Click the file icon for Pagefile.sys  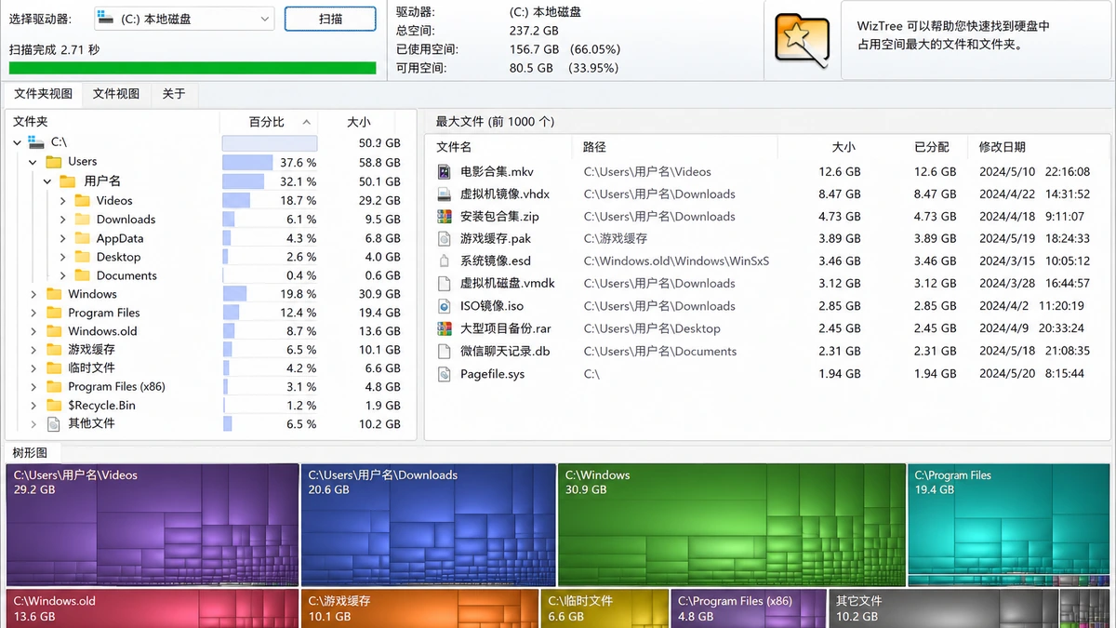coord(445,374)
